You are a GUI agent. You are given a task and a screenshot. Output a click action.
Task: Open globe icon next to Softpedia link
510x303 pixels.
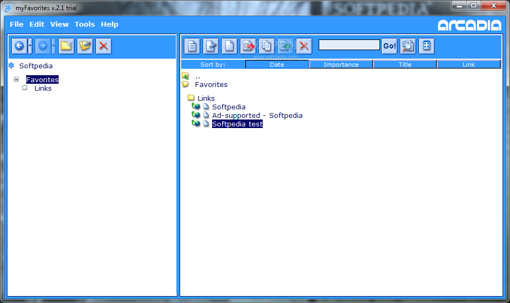196,106
